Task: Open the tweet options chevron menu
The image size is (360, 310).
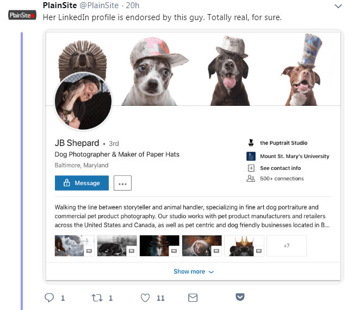Action: click(x=338, y=6)
